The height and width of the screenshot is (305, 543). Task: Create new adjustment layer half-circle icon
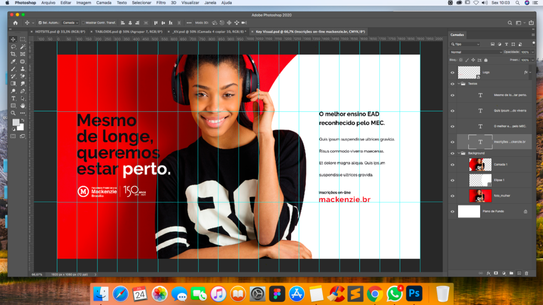[x=504, y=273]
